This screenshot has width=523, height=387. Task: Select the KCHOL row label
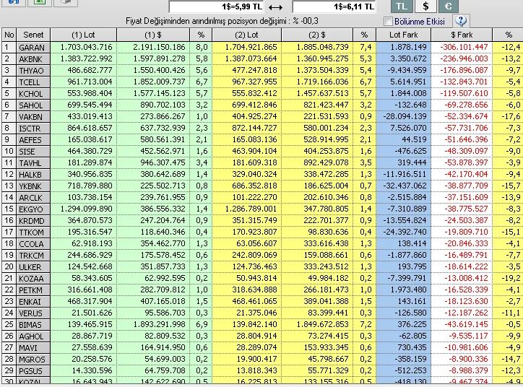[33, 94]
